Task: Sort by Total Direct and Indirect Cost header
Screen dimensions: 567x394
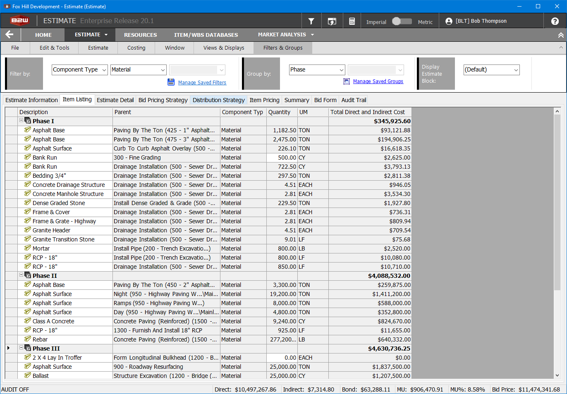Action: click(x=370, y=112)
